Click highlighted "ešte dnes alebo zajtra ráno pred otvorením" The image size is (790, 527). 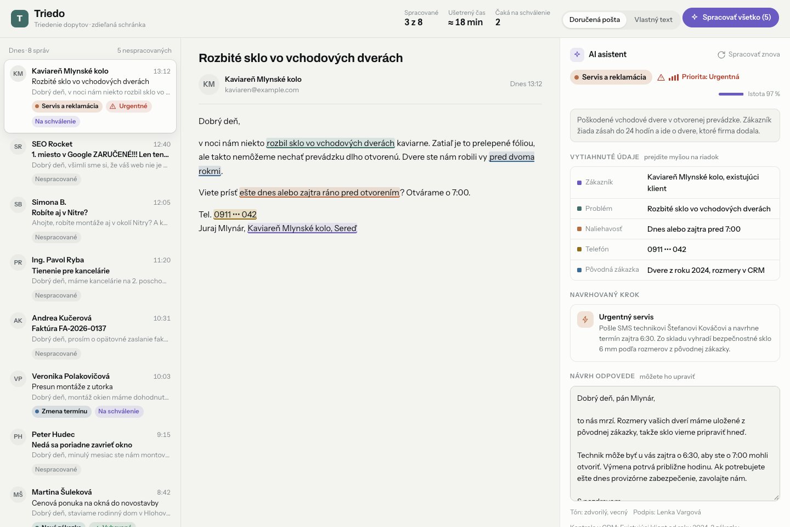click(319, 193)
